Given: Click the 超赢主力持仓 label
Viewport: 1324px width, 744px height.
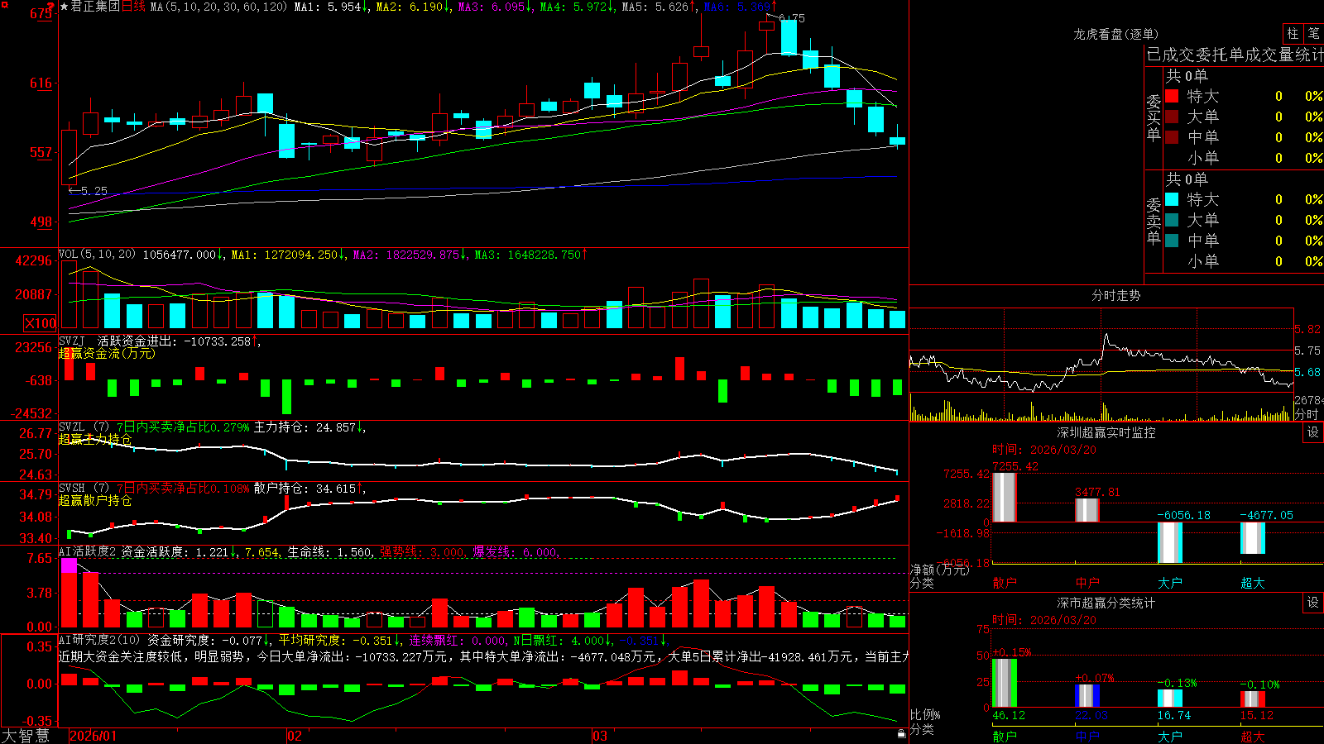Looking at the screenshot, I should [95, 439].
